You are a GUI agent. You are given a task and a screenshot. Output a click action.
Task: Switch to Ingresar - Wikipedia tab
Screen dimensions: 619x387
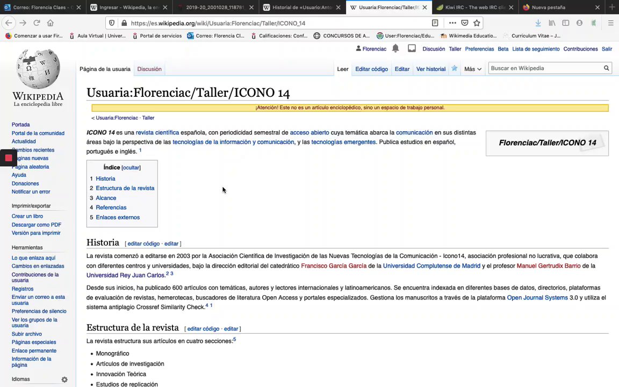point(129,7)
